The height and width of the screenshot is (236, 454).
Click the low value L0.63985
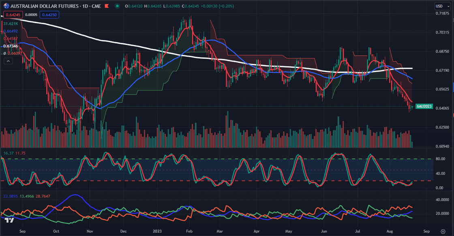pos(172,6)
